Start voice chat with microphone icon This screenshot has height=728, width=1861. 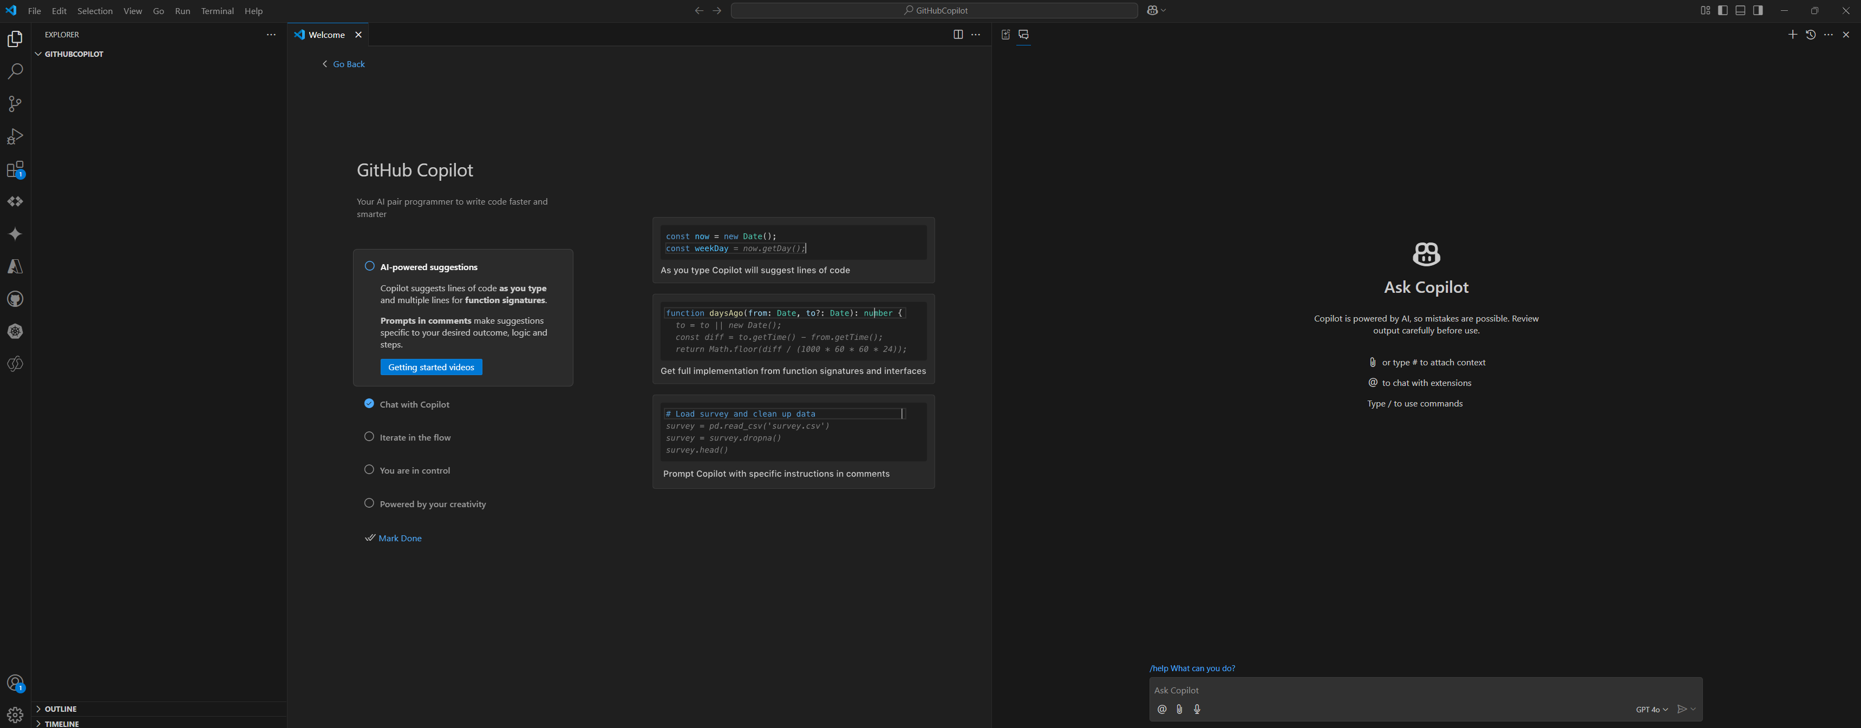point(1197,709)
